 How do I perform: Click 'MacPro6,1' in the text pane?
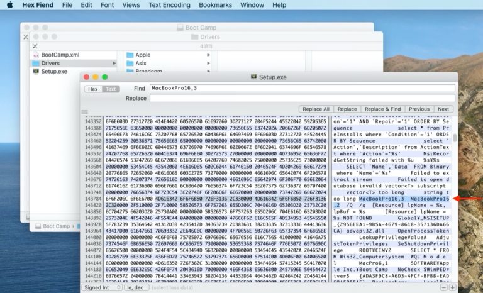[x=374, y=263]
